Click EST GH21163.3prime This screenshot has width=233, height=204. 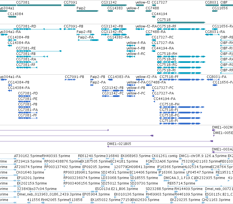pyautogui.click(x=216, y=200)
